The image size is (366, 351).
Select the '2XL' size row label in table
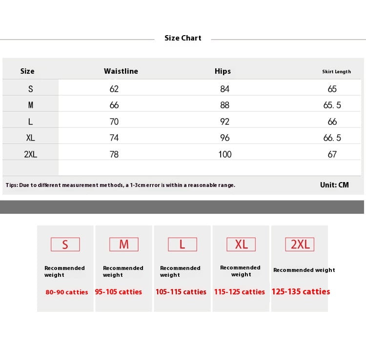(x=31, y=154)
